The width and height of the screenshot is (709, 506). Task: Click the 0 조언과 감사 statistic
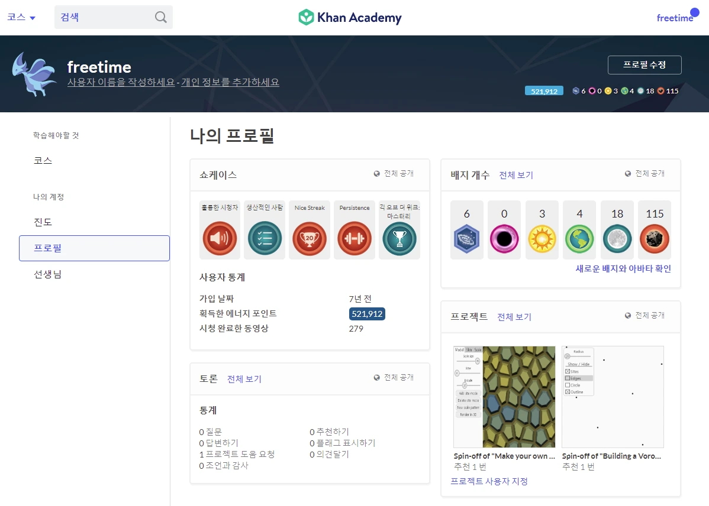[x=224, y=466]
